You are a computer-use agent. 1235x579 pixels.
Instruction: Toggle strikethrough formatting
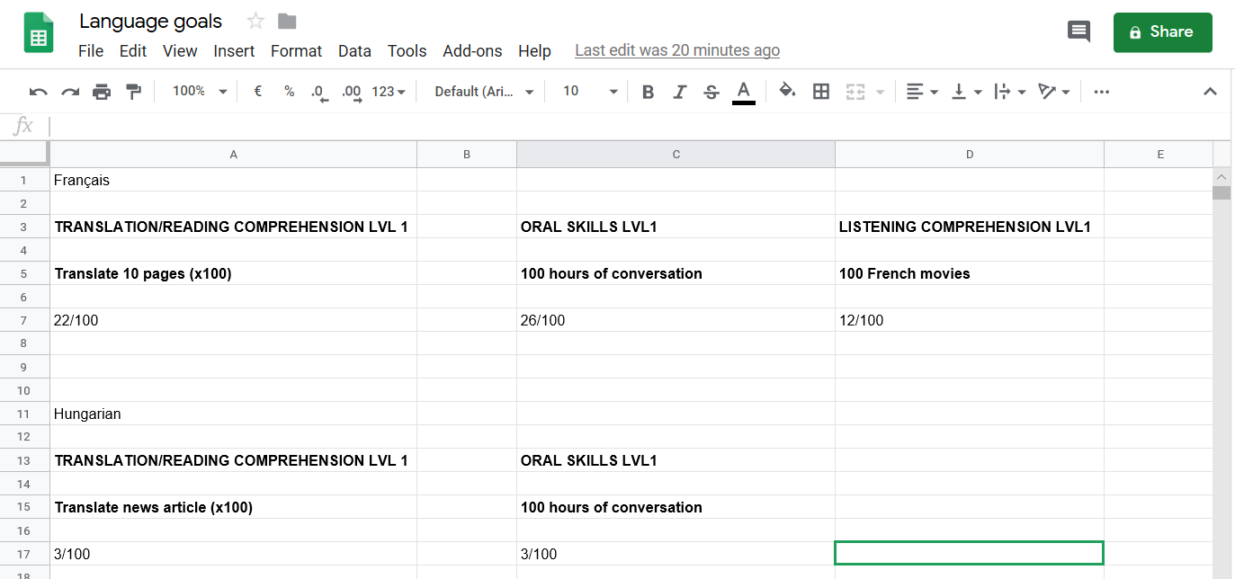711,92
